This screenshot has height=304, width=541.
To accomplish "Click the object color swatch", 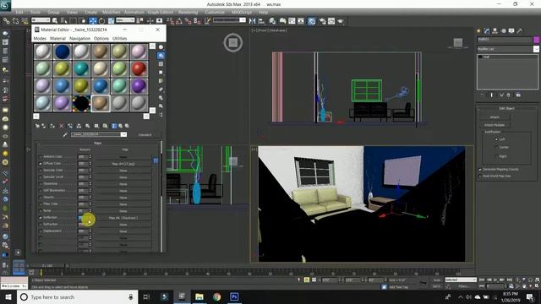I will coord(536,40).
